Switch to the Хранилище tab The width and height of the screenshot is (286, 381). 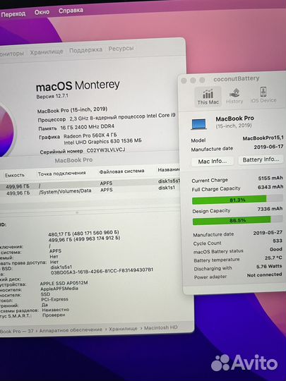pos(47,52)
